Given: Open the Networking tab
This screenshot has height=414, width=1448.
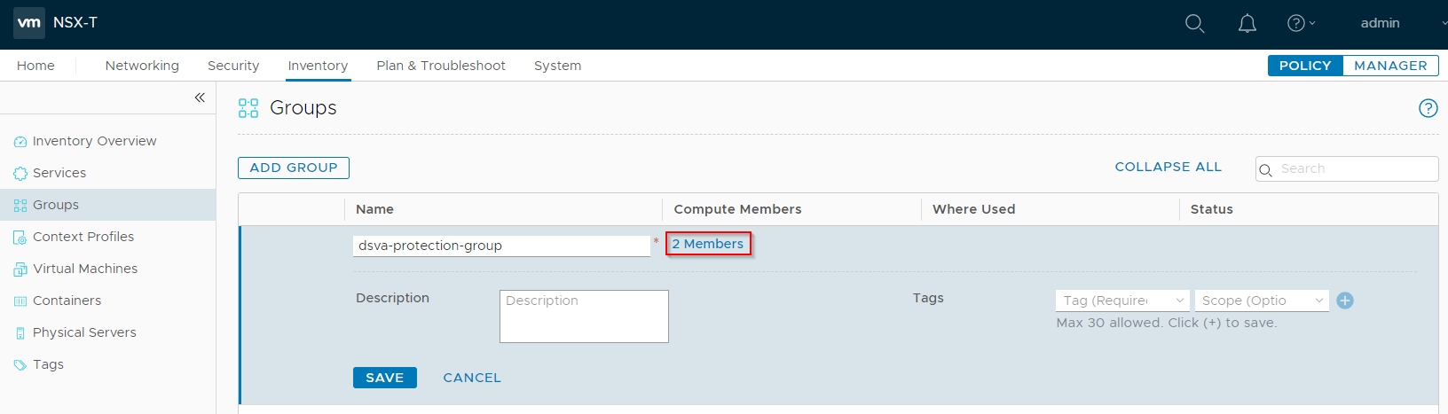Looking at the screenshot, I should (x=142, y=66).
